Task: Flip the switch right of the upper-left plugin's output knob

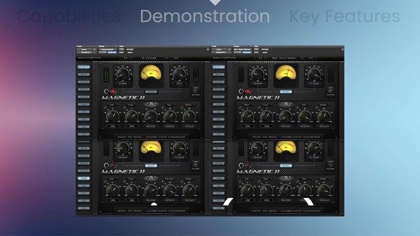Action: point(196,90)
